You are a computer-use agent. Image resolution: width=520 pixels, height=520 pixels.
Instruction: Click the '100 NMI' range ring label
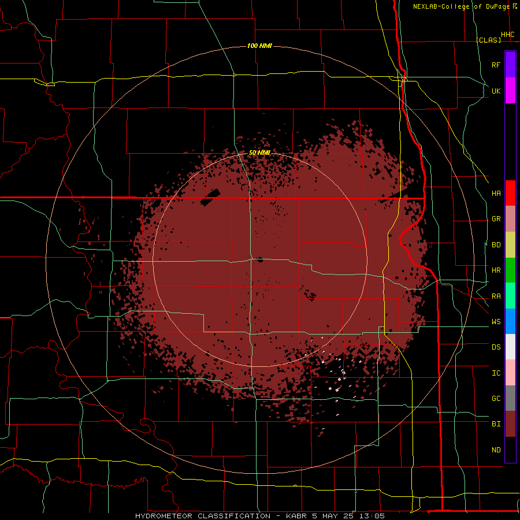coord(259,46)
